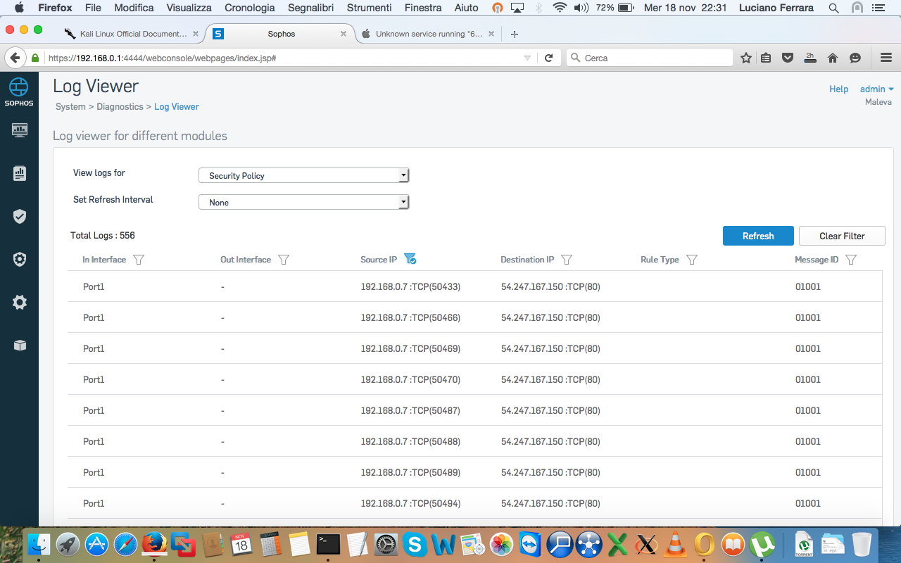Open the admin user dropdown

876,89
